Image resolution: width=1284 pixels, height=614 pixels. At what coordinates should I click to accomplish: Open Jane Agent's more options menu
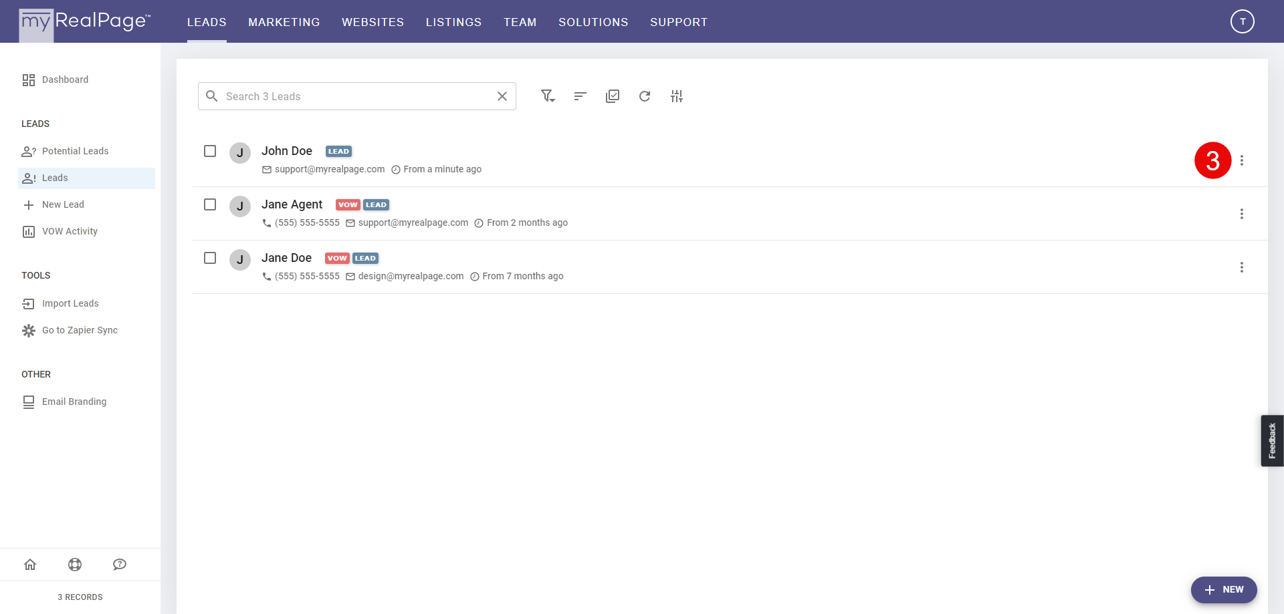click(x=1242, y=214)
